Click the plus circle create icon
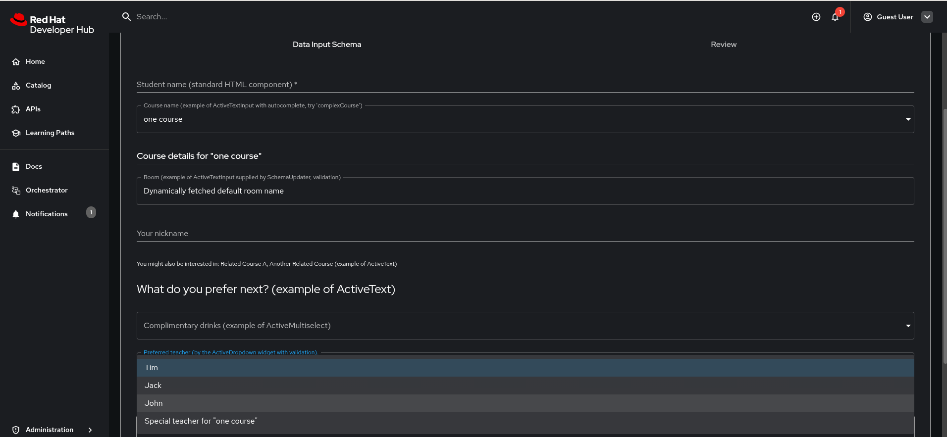This screenshot has width=947, height=437. (x=816, y=17)
